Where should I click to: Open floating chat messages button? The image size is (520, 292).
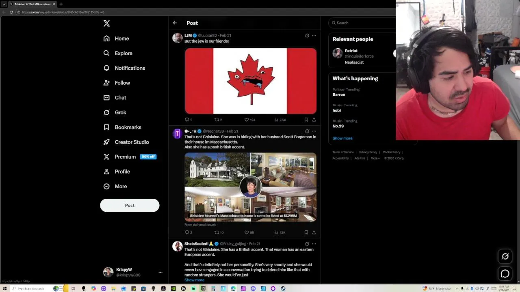[505, 274]
